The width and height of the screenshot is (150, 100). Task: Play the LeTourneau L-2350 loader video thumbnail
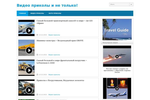26,68
